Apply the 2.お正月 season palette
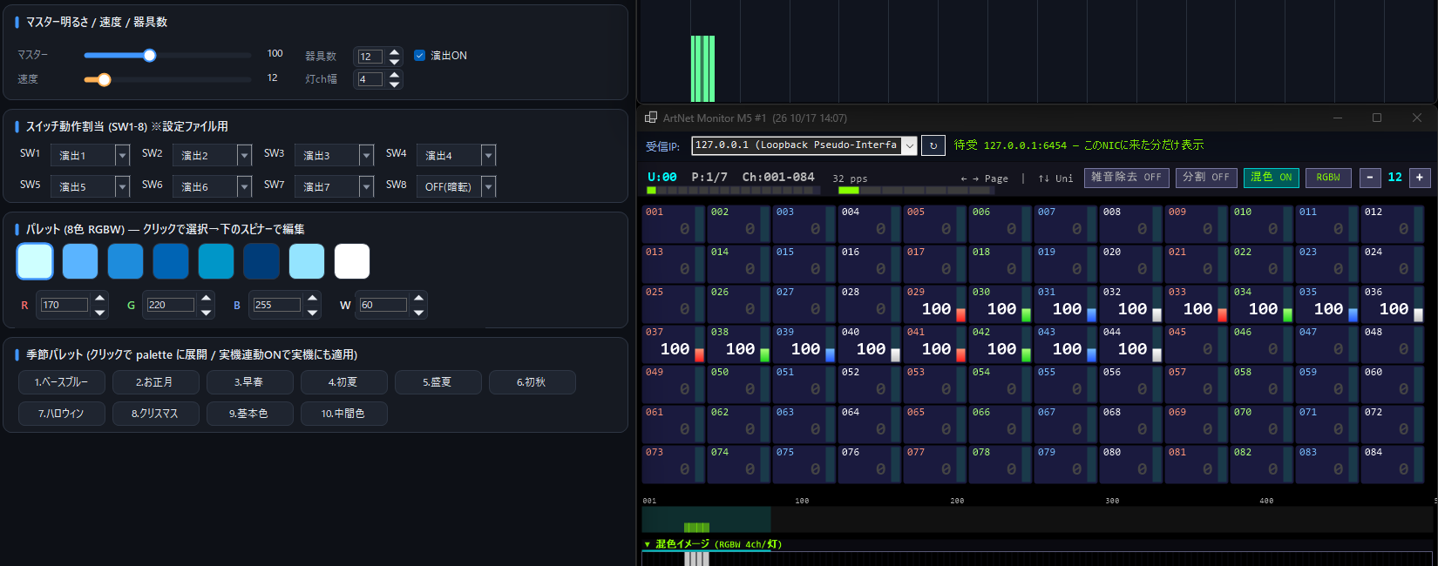 (156, 381)
